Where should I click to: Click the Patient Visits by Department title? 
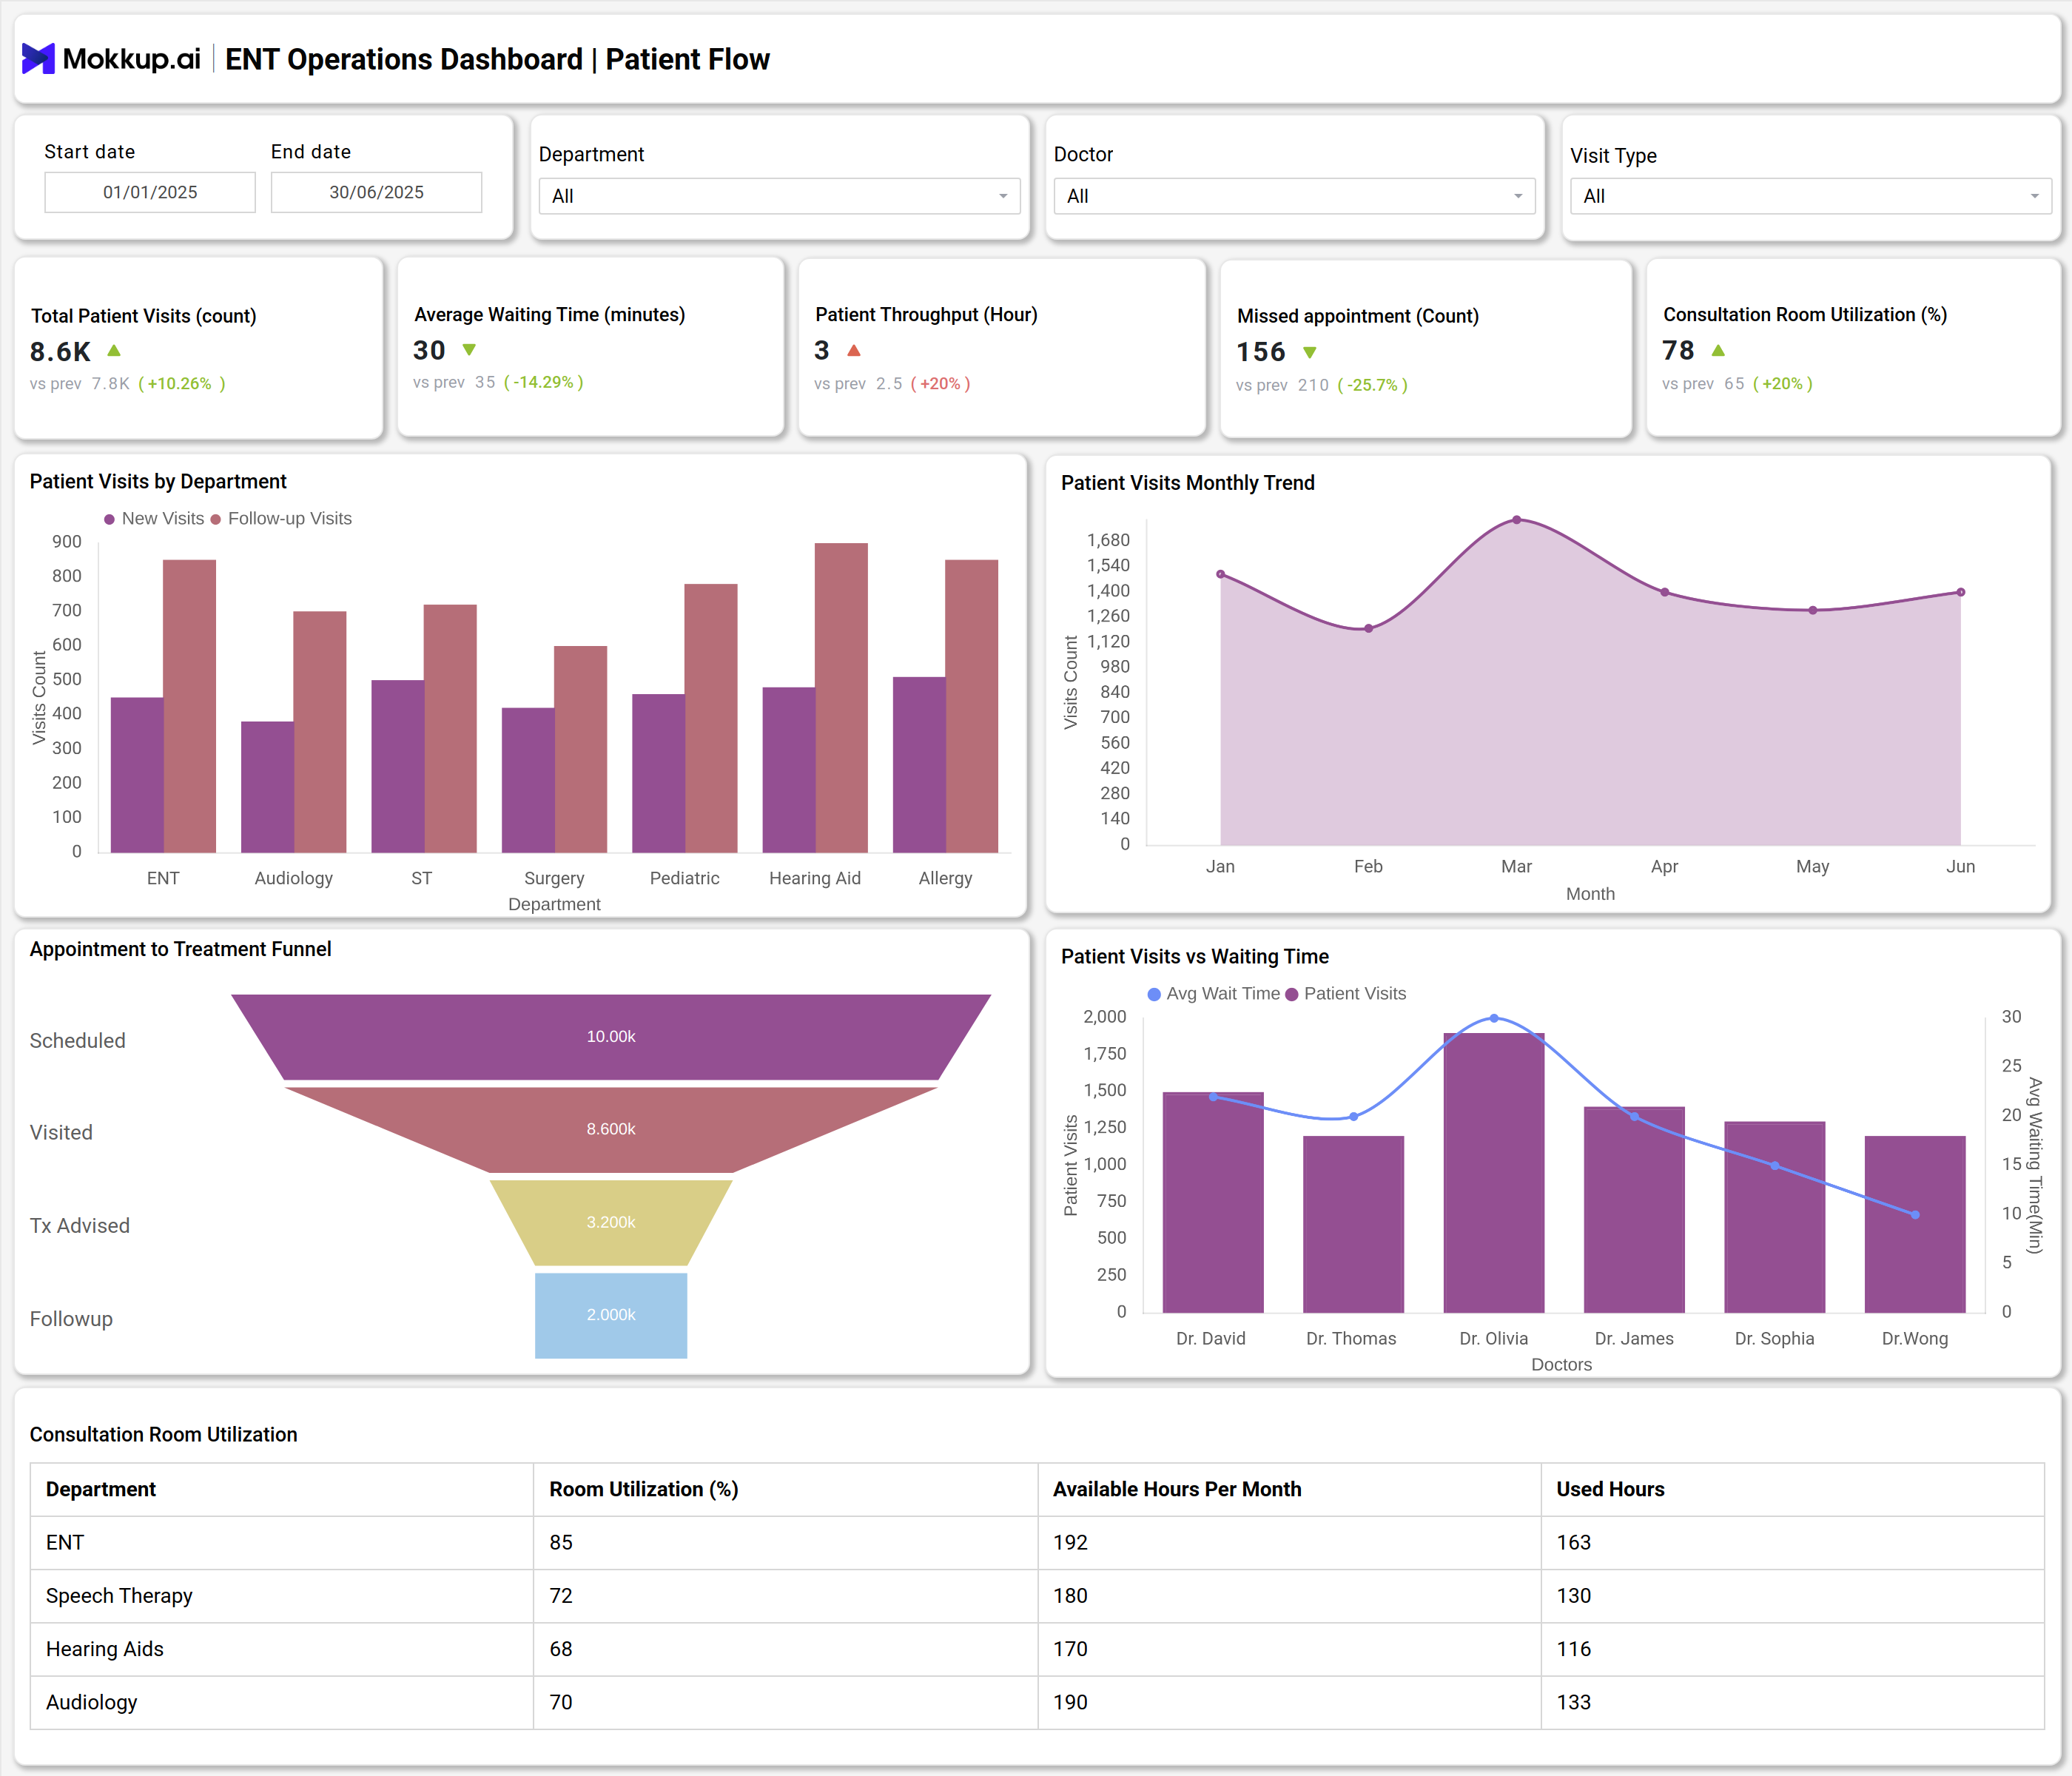(x=158, y=481)
